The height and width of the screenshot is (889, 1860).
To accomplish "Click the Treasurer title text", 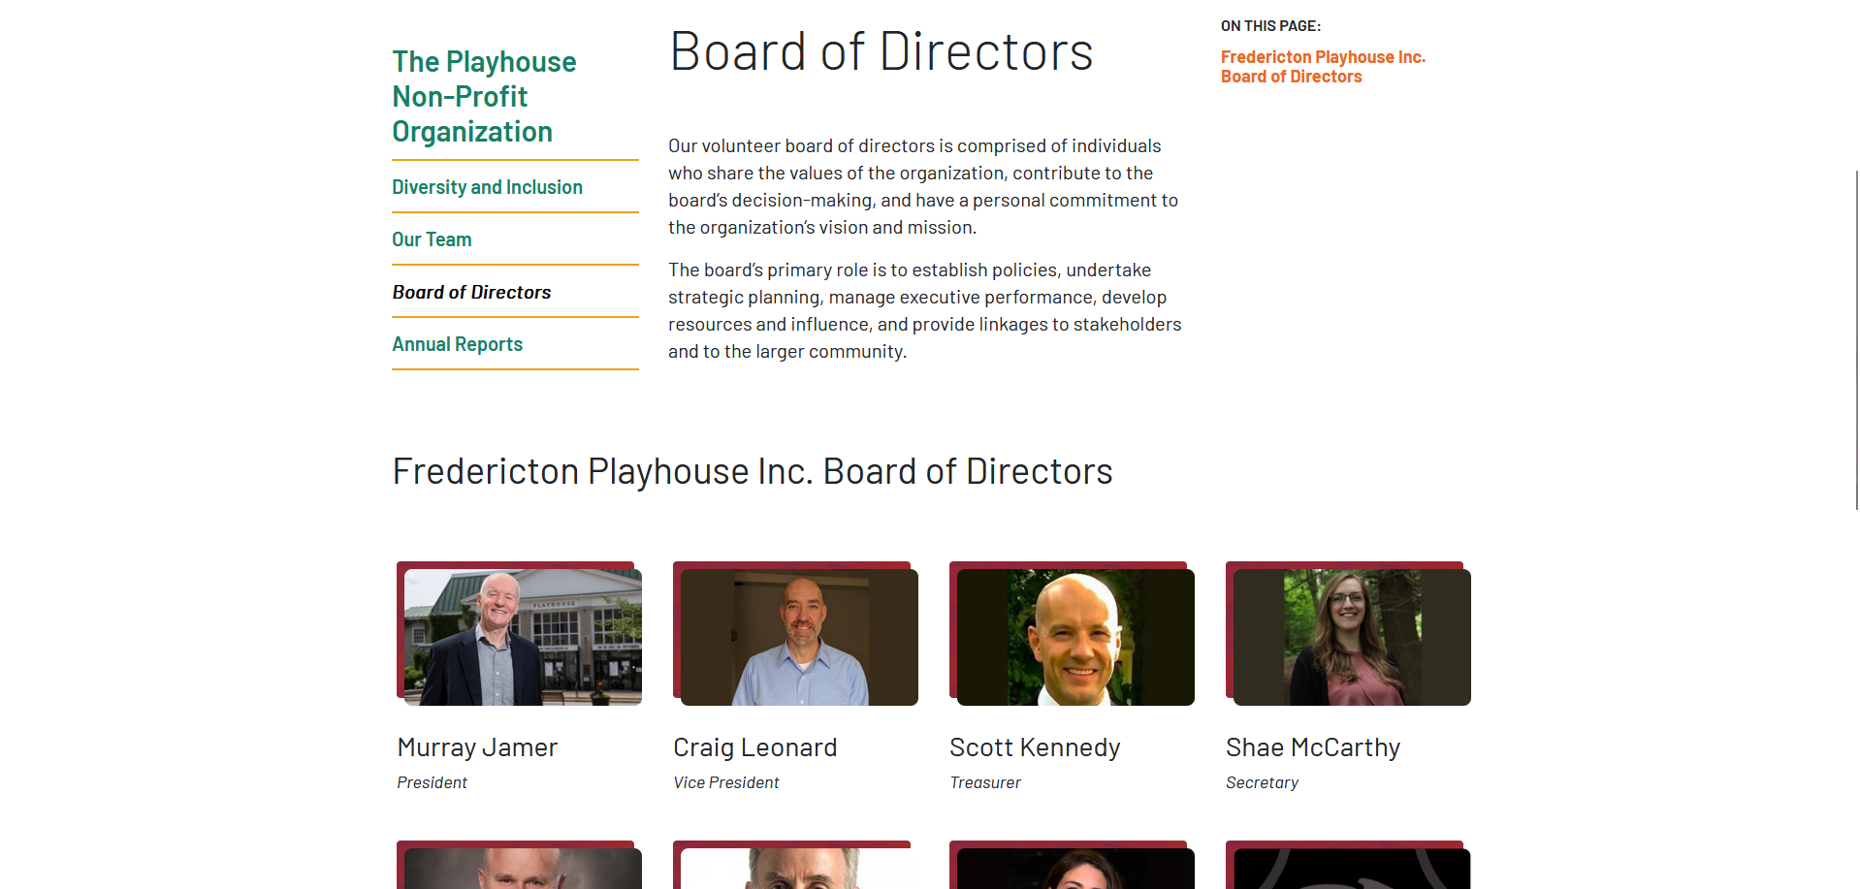I will pyautogui.click(x=985, y=782).
